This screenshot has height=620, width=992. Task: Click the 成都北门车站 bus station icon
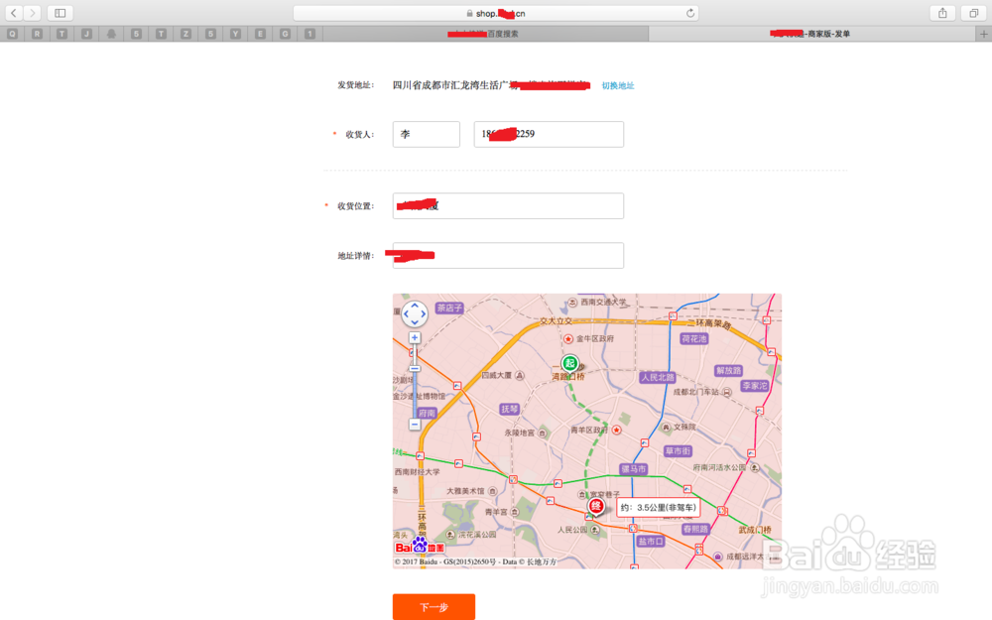(727, 392)
